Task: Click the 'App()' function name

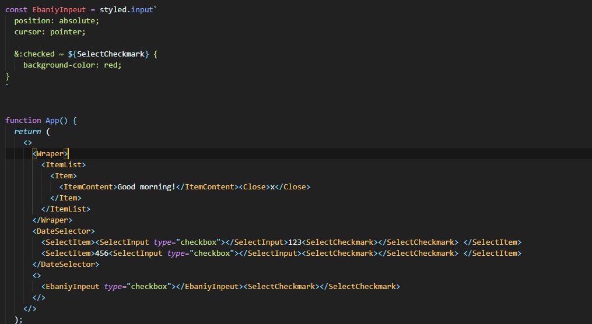Action: pos(57,120)
